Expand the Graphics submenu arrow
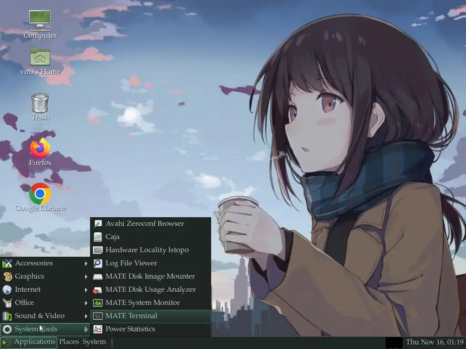The width and height of the screenshot is (466, 349). coord(86,276)
